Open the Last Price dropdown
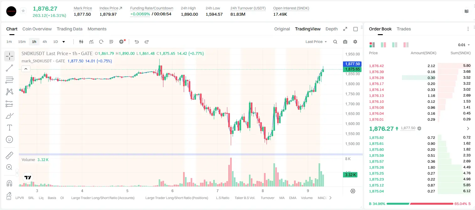The width and height of the screenshot is (475, 210). click(316, 42)
